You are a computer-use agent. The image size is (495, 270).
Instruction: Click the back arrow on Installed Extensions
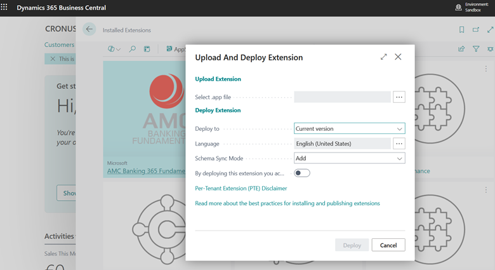pos(89,29)
